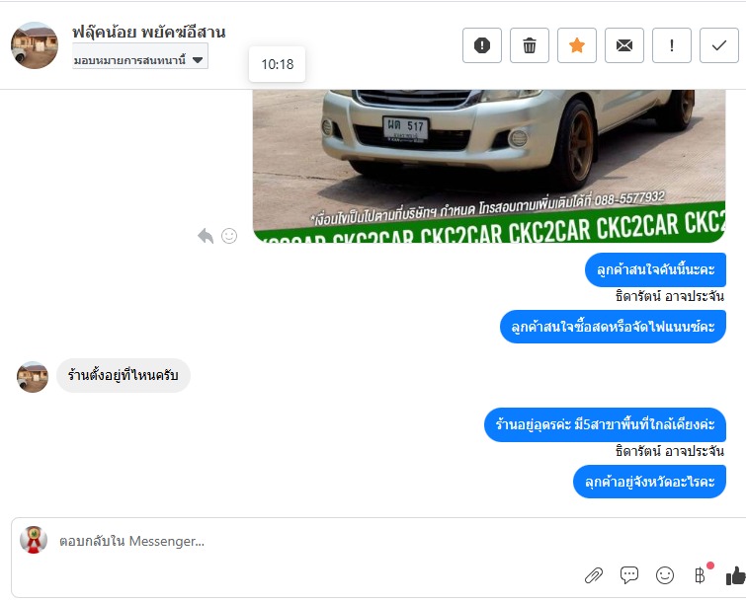Mark conversation as spam exclamation icon
This screenshot has width=746, height=603.
point(482,45)
